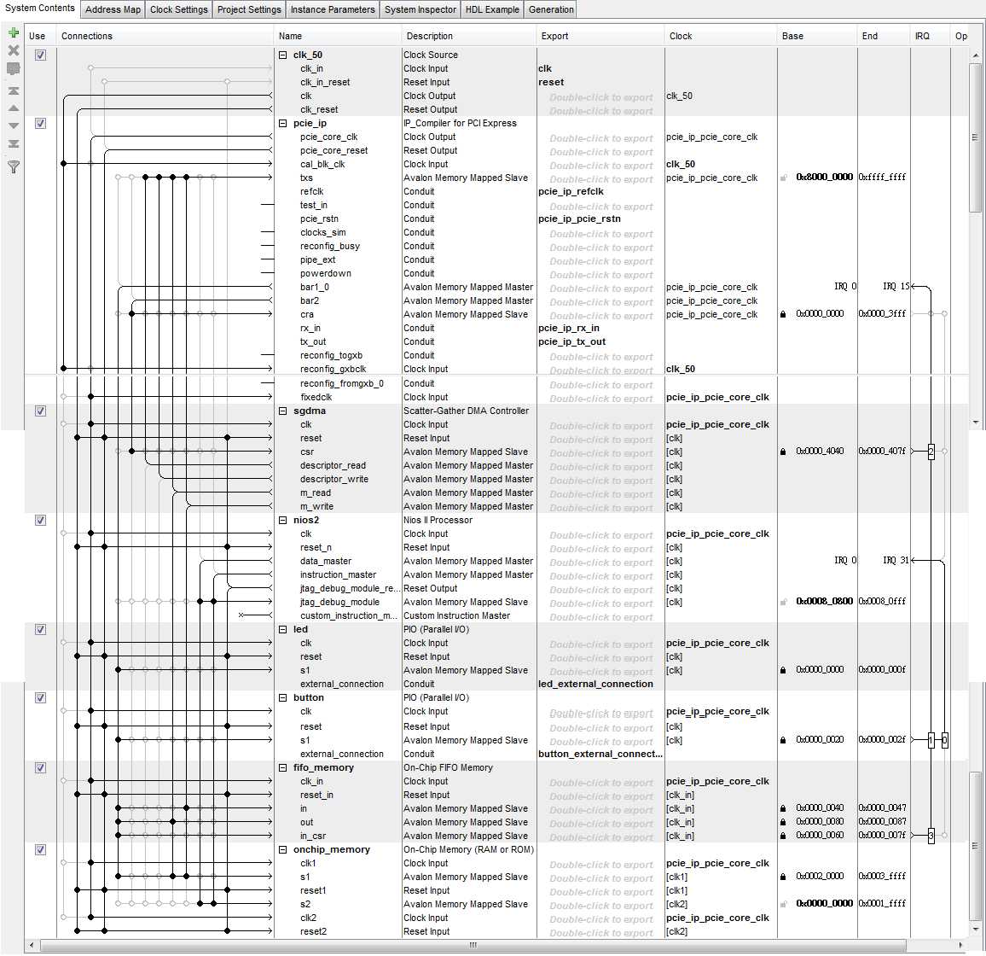The width and height of the screenshot is (986, 956).
Task: Click base address 0x8000_0000 of txs
Action: point(825,178)
